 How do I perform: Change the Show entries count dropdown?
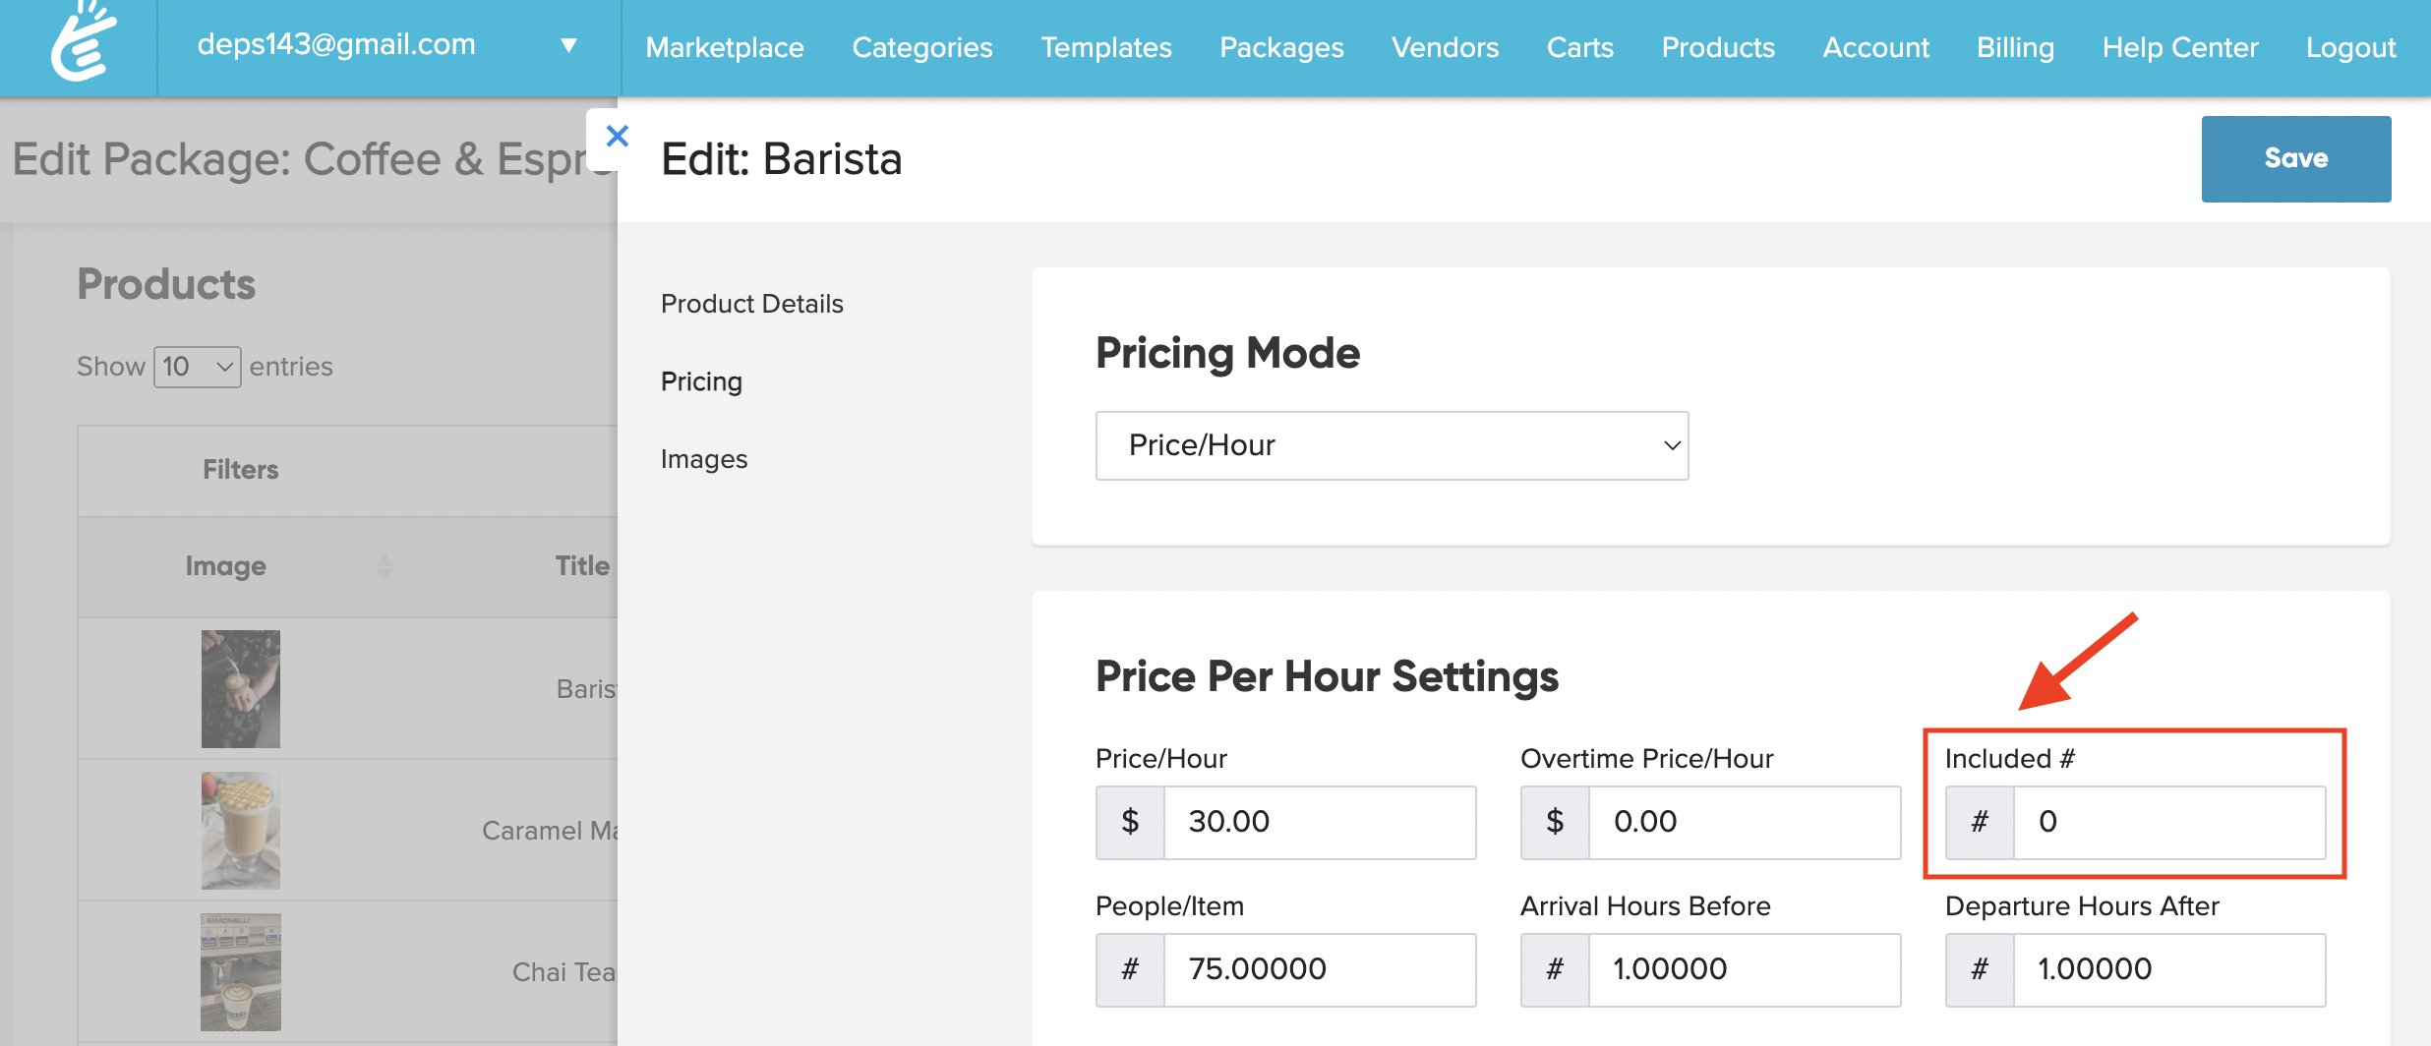197,367
